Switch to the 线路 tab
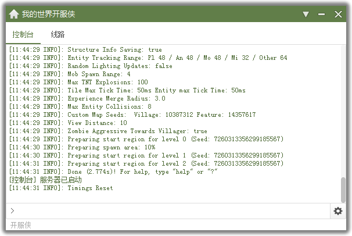The width and height of the screenshot is (352, 236). click(x=58, y=34)
